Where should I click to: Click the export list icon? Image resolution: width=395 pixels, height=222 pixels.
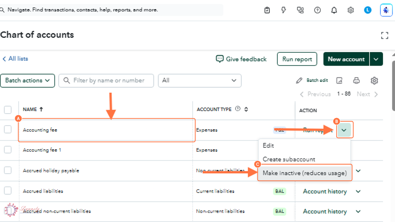pos(339,80)
